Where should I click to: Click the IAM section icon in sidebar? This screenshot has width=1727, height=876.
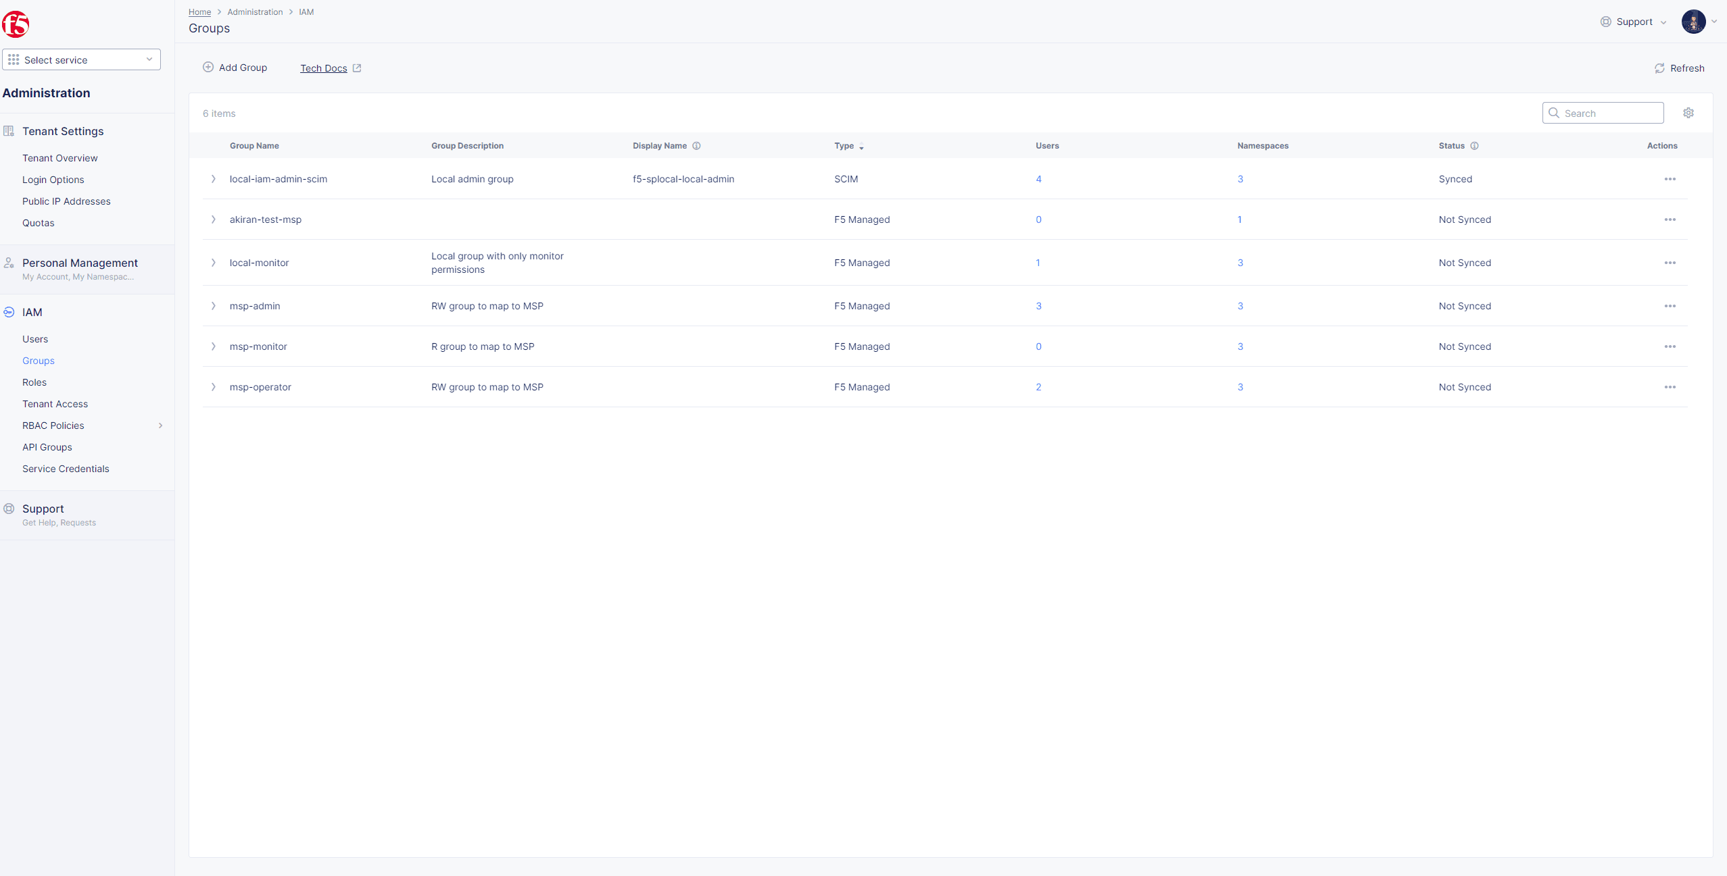pos(9,312)
